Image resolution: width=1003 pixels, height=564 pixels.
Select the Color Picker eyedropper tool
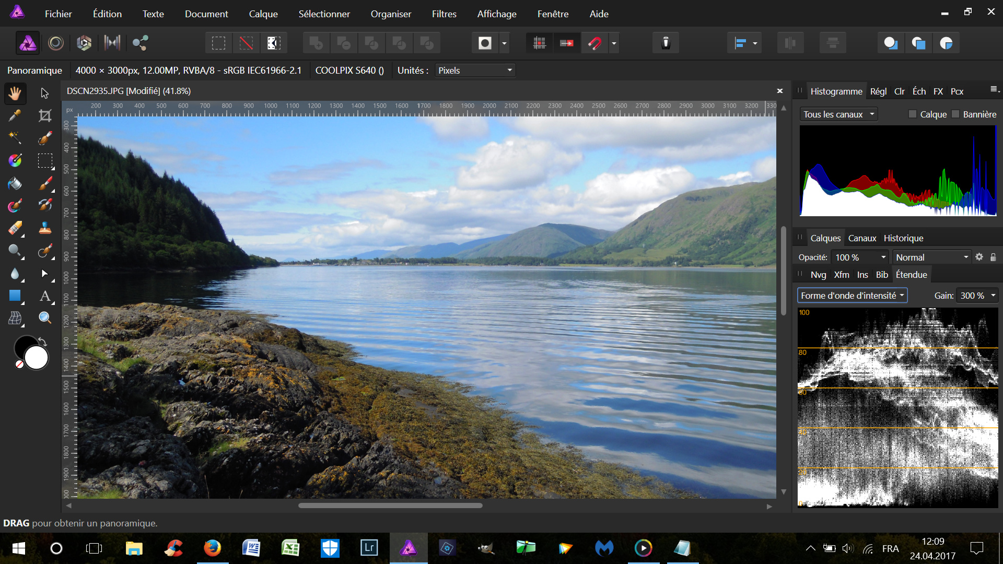[x=15, y=115]
